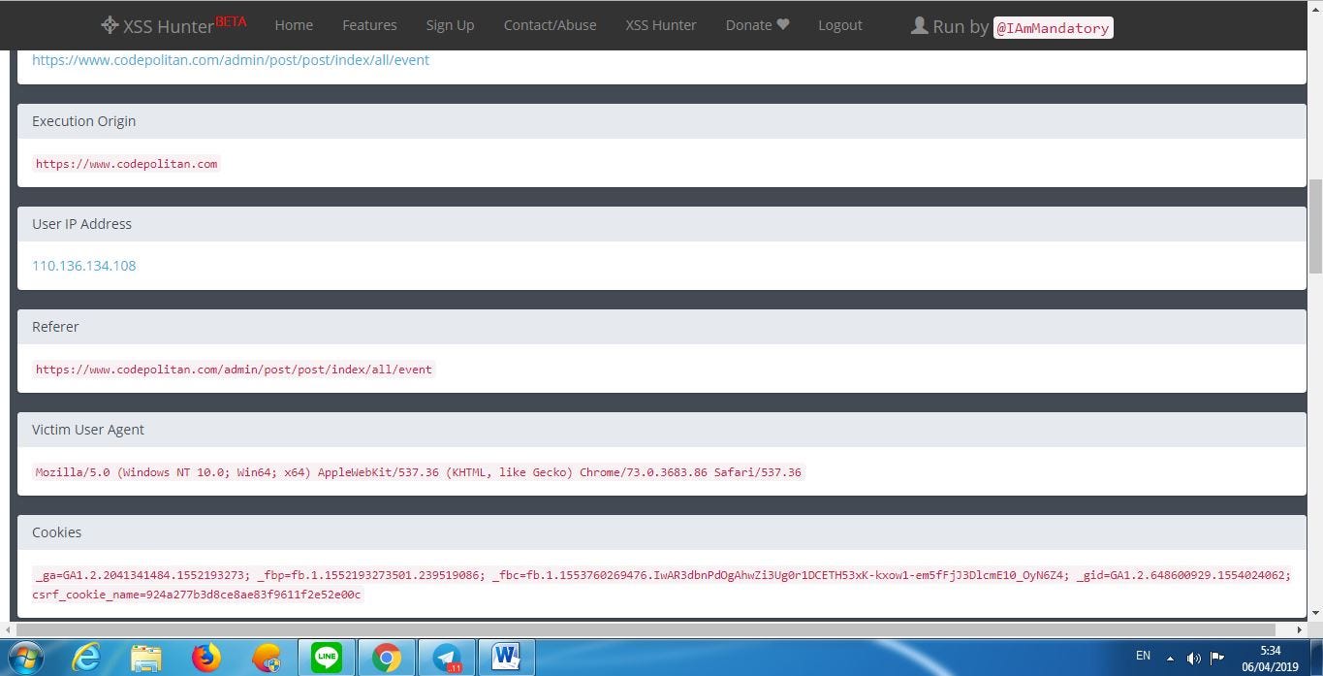
Task: Switch to Chrome taskbar icon
Action: pos(387,658)
